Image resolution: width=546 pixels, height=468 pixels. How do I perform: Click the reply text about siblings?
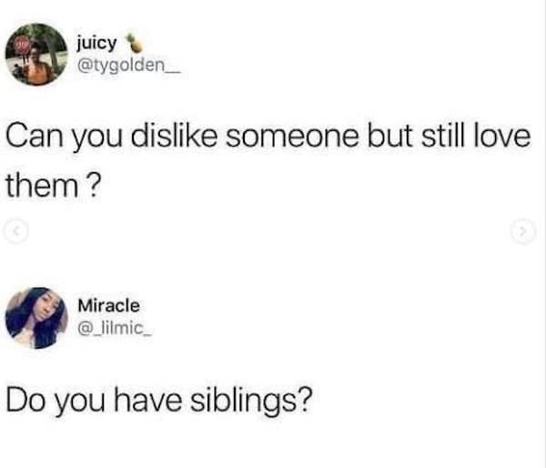click(159, 402)
